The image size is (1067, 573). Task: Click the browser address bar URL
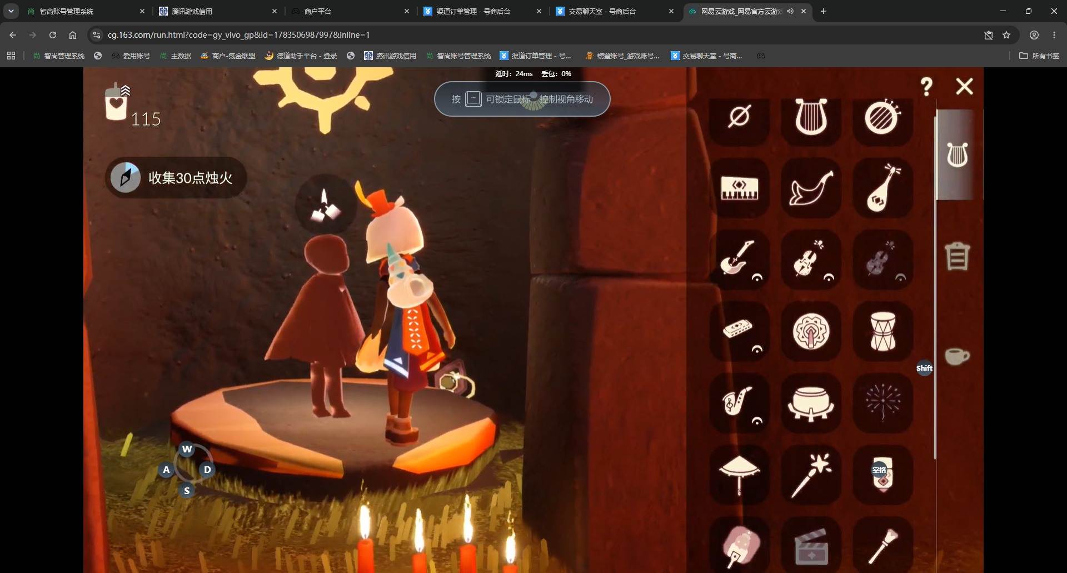pos(239,35)
